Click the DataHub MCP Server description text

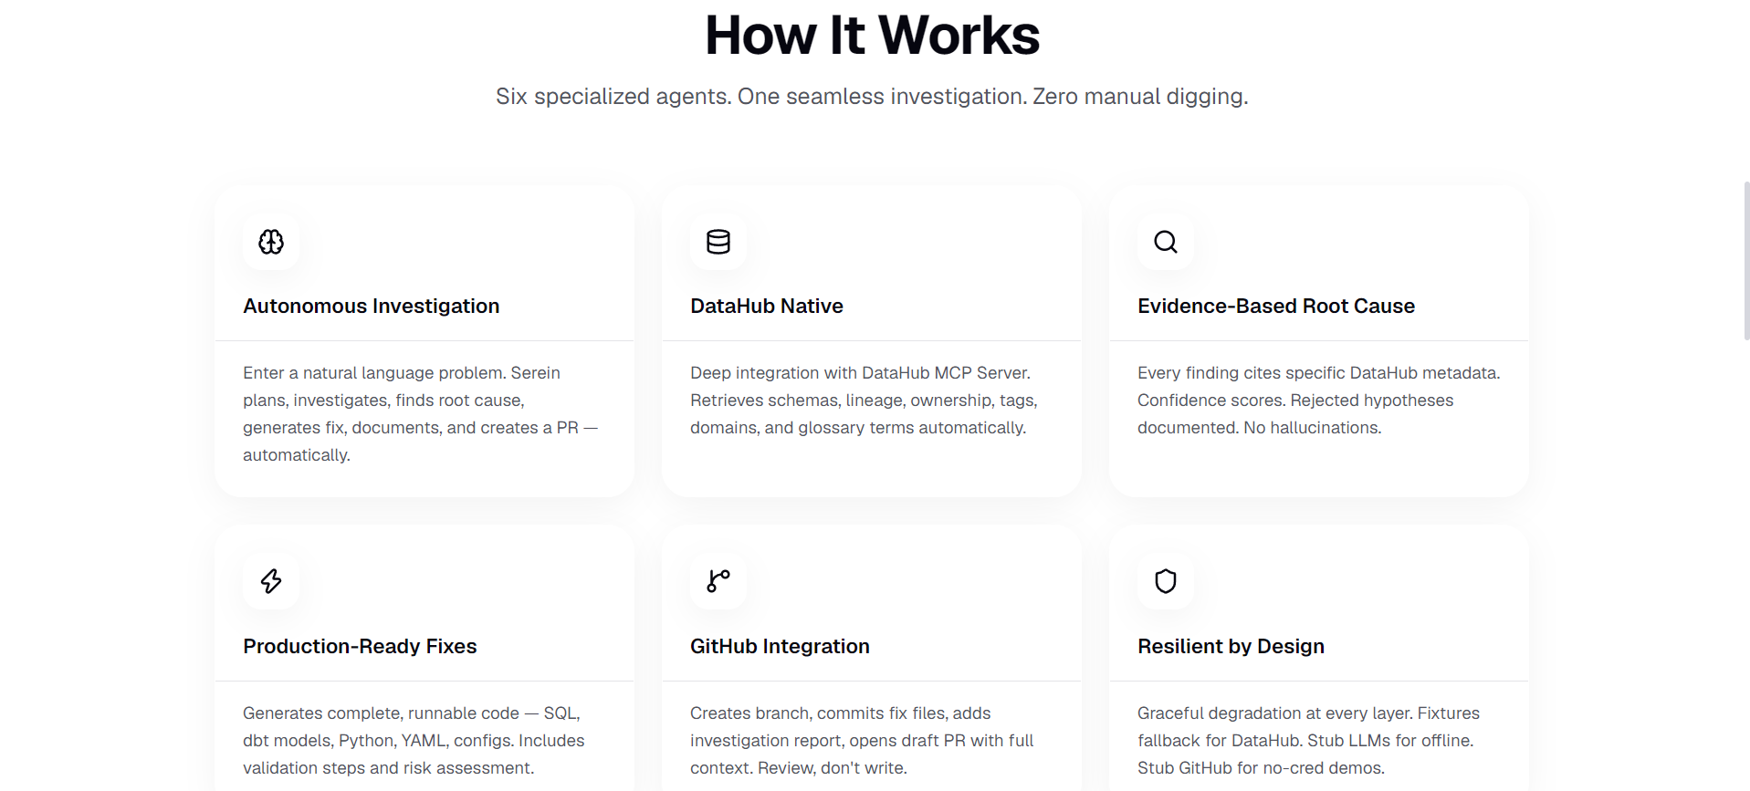[864, 401]
